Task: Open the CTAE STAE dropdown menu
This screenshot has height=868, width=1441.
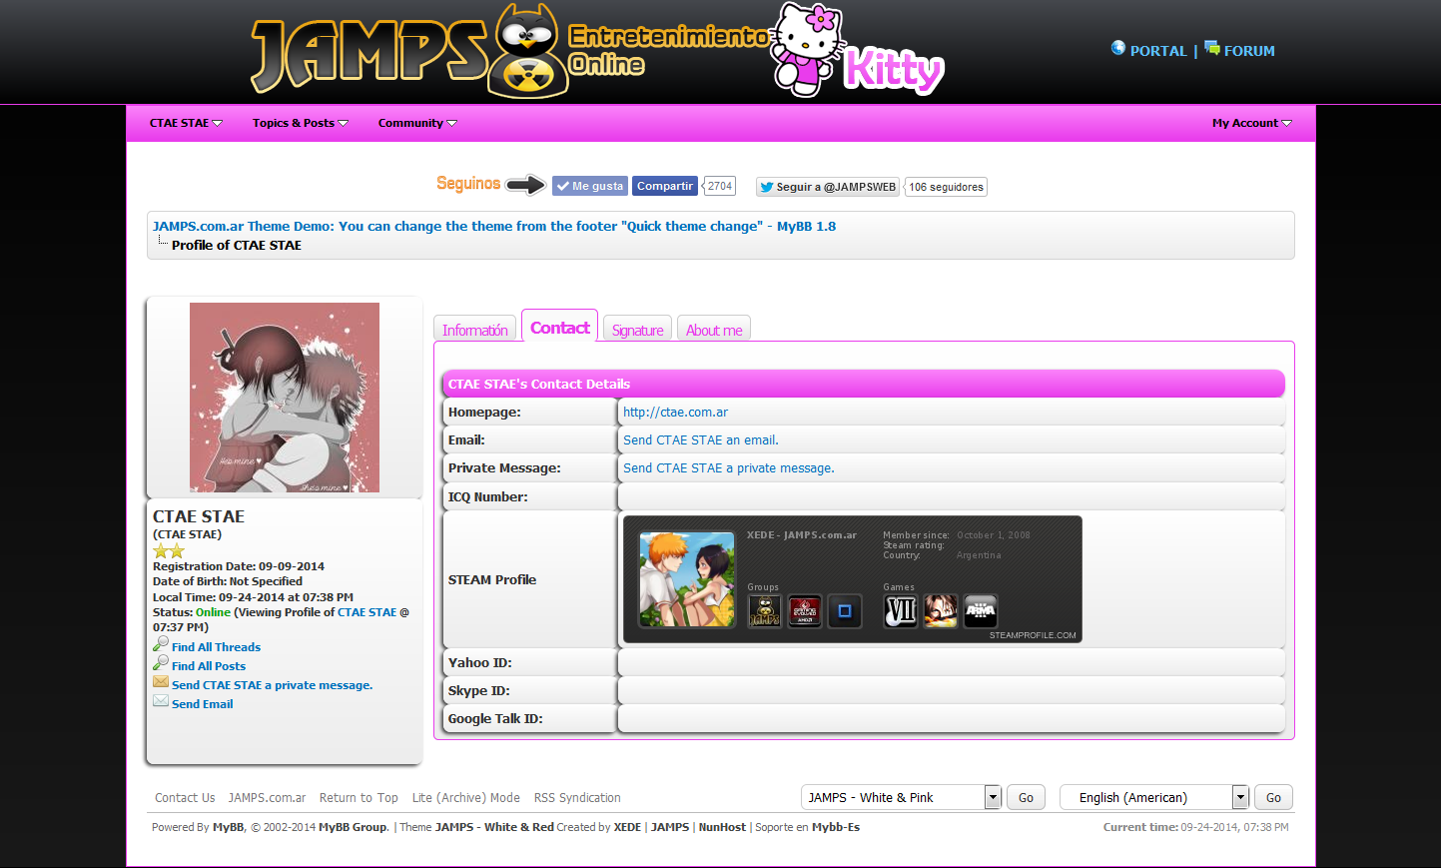Action: [186, 123]
